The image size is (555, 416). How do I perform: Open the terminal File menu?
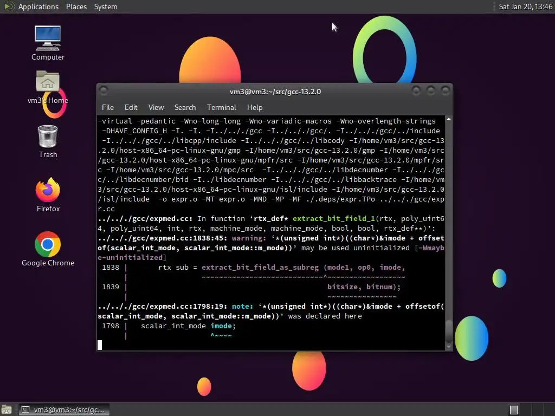108,107
